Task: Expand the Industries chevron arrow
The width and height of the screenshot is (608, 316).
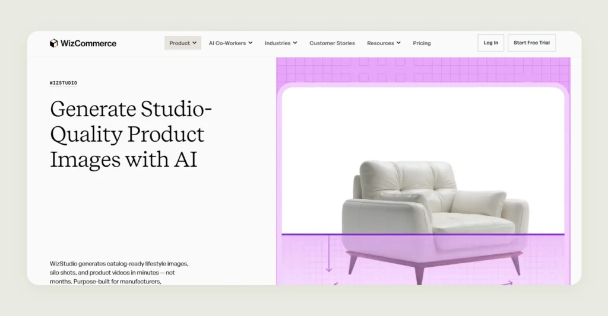Action: (295, 43)
